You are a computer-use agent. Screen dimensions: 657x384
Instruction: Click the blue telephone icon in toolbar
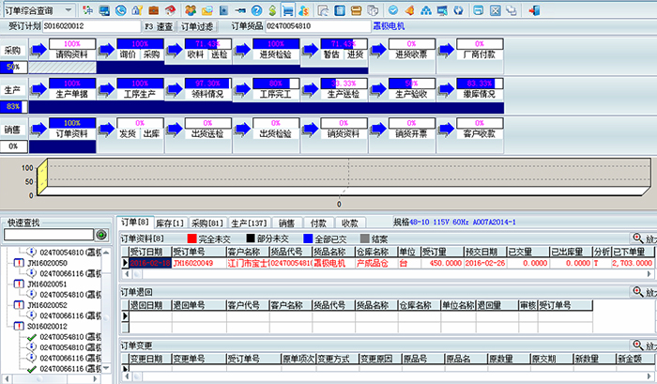tap(121, 10)
